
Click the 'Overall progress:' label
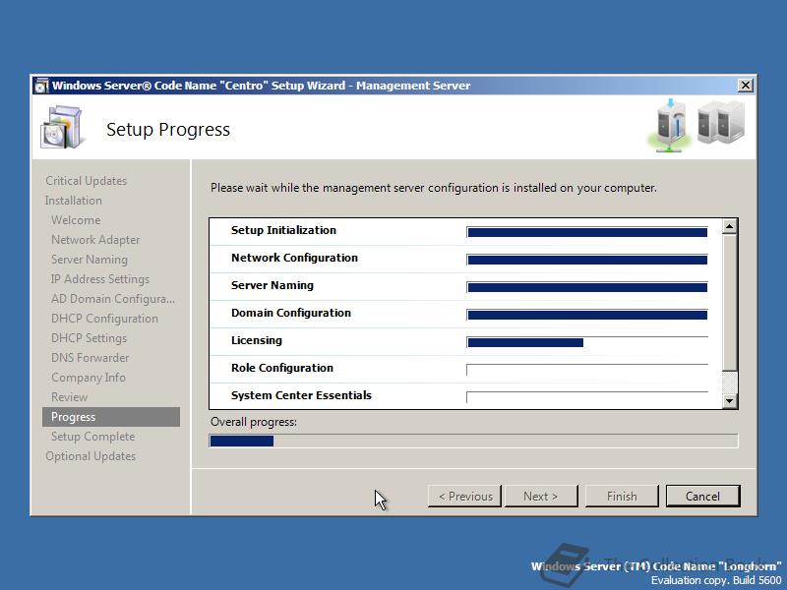(x=254, y=422)
